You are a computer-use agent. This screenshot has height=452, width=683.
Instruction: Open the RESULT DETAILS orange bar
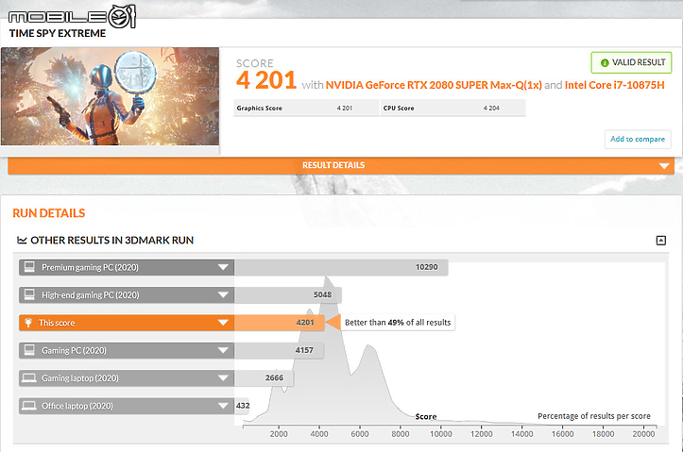click(341, 165)
